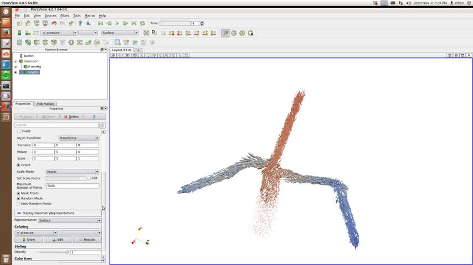The width and height of the screenshot is (473, 265).
Task: Click the Threshold filter icon
Action: pyautogui.click(x=54, y=43)
